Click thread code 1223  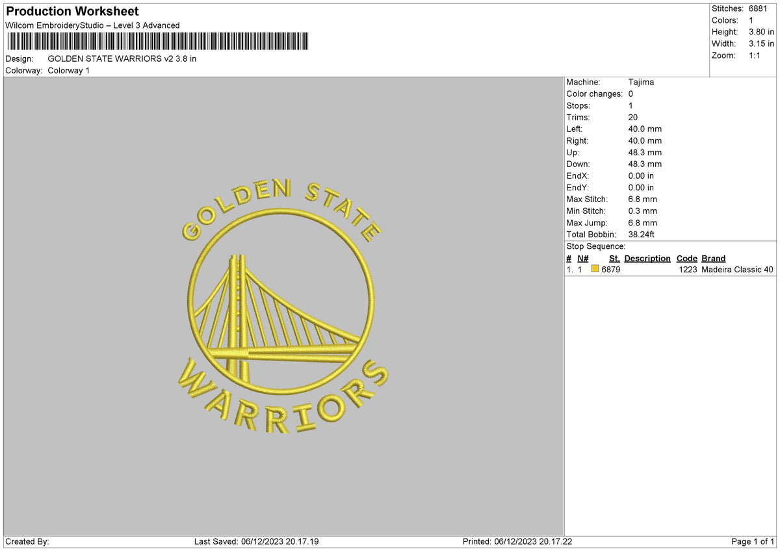click(x=688, y=270)
